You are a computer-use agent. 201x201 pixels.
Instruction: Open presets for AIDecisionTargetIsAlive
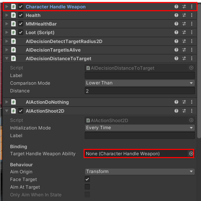coord(184,50)
